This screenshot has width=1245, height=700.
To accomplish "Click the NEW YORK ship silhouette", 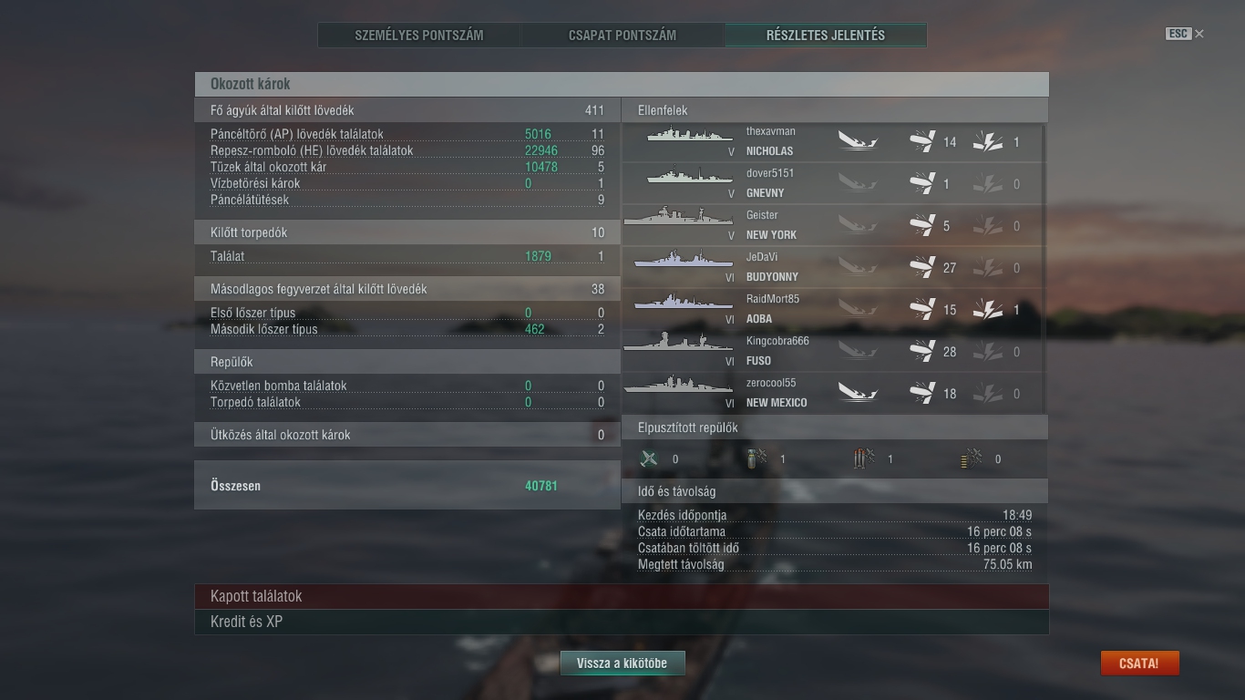I will (679, 217).
